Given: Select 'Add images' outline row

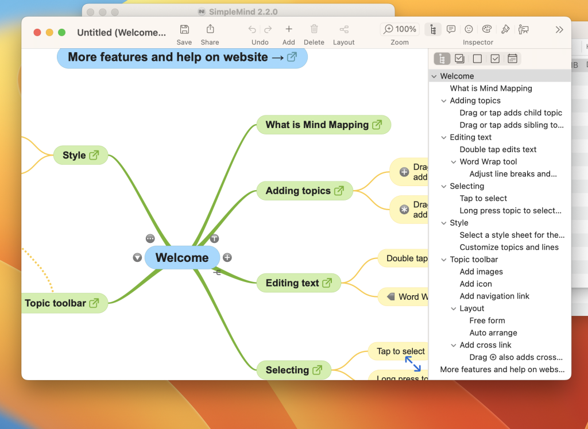Looking at the screenshot, I should coord(500,272).
